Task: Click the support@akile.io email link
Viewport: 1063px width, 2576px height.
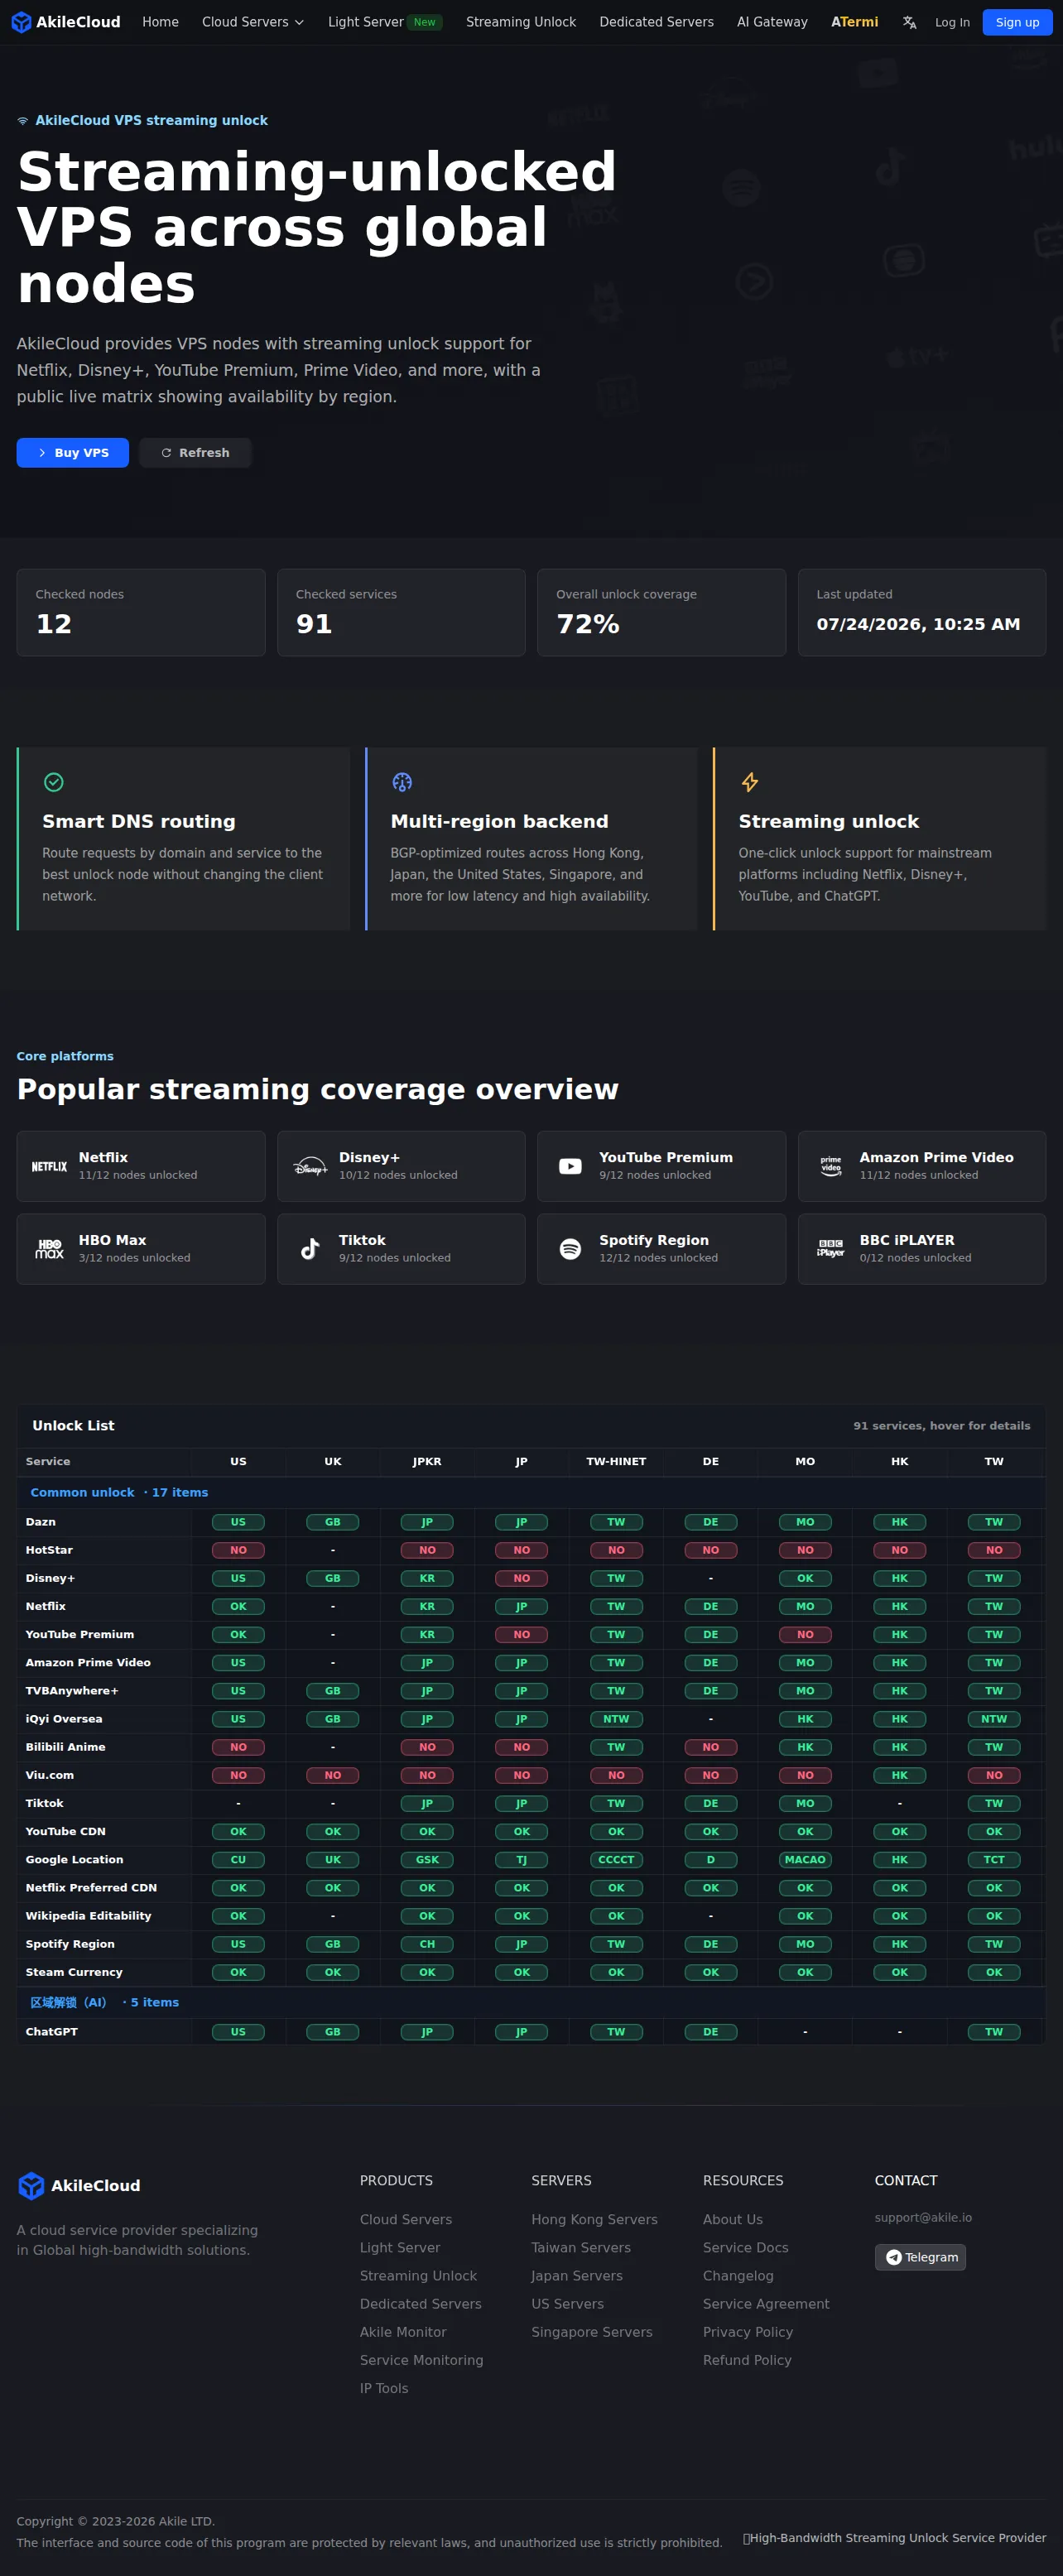Action: click(923, 2217)
